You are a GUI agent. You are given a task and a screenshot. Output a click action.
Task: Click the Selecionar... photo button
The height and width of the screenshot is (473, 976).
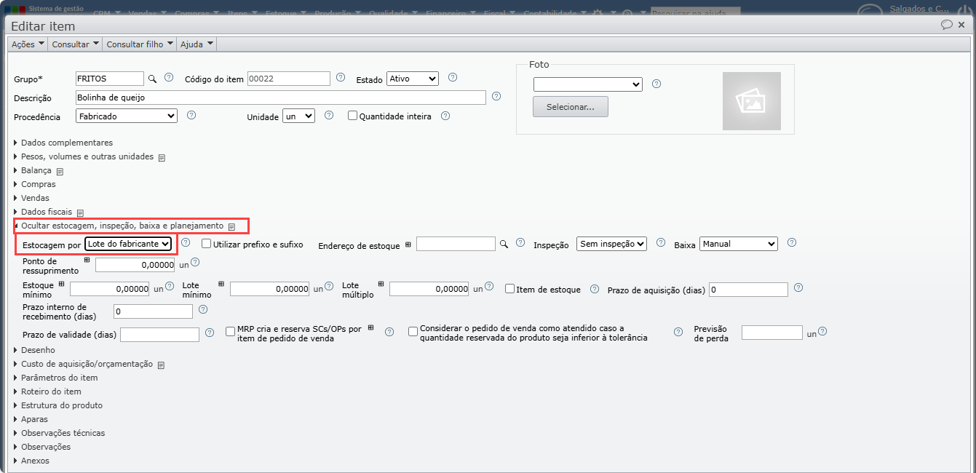click(x=571, y=107)
